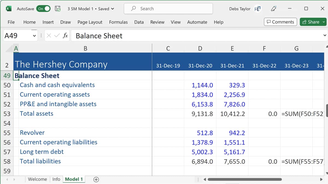Toggle the AutoSave switch off

[44, 9]
